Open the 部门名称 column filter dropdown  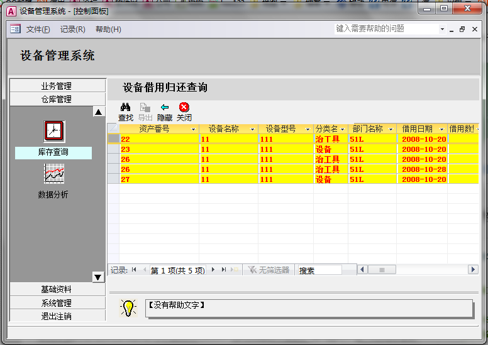click(391, 129)
